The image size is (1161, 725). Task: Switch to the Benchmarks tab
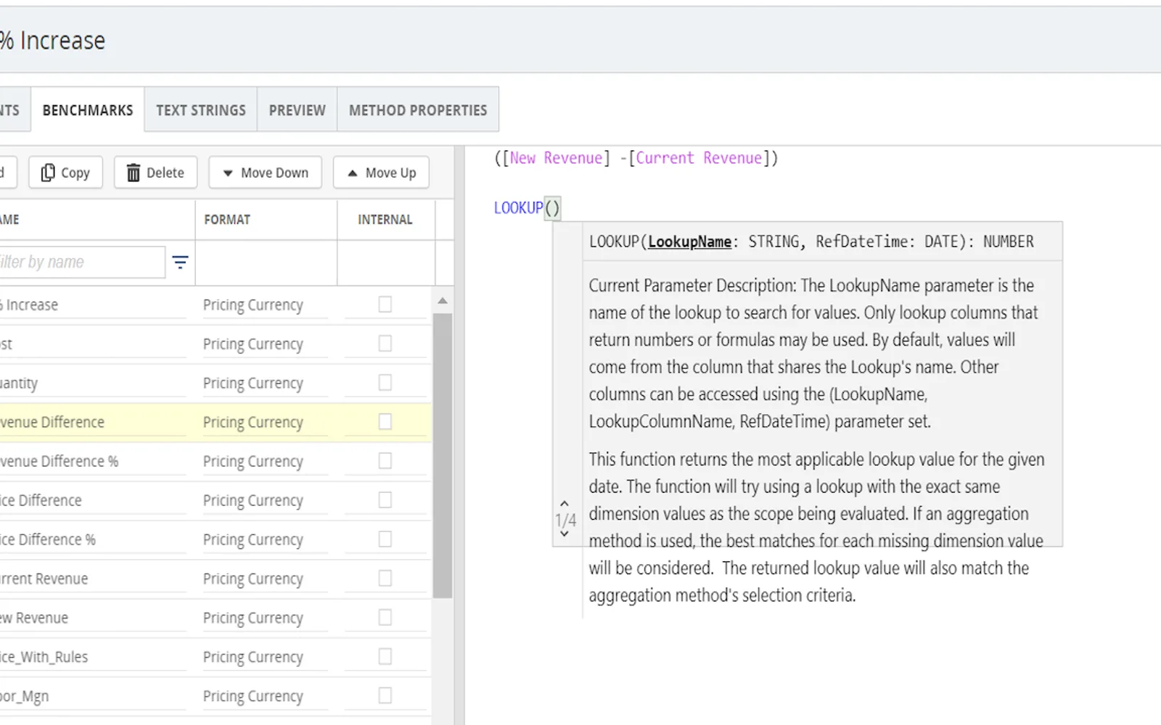(x=88, y=110)
